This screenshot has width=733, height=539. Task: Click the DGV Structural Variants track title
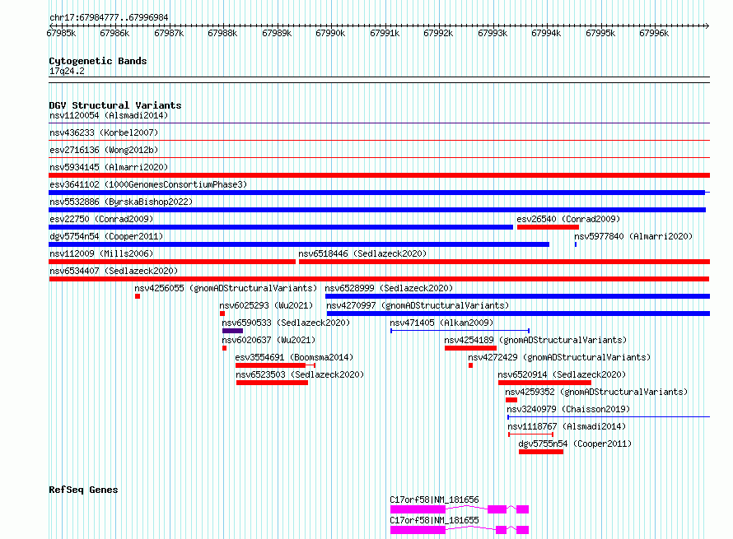pyautogui.click(x=115, y=105)
